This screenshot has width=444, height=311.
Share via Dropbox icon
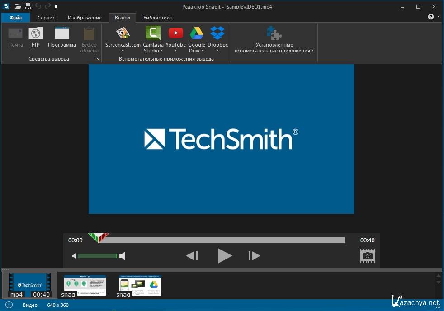[217, 34]
